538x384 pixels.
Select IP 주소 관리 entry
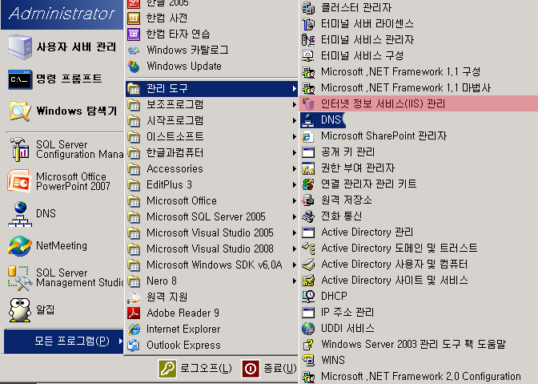click(x=419, y=312)
